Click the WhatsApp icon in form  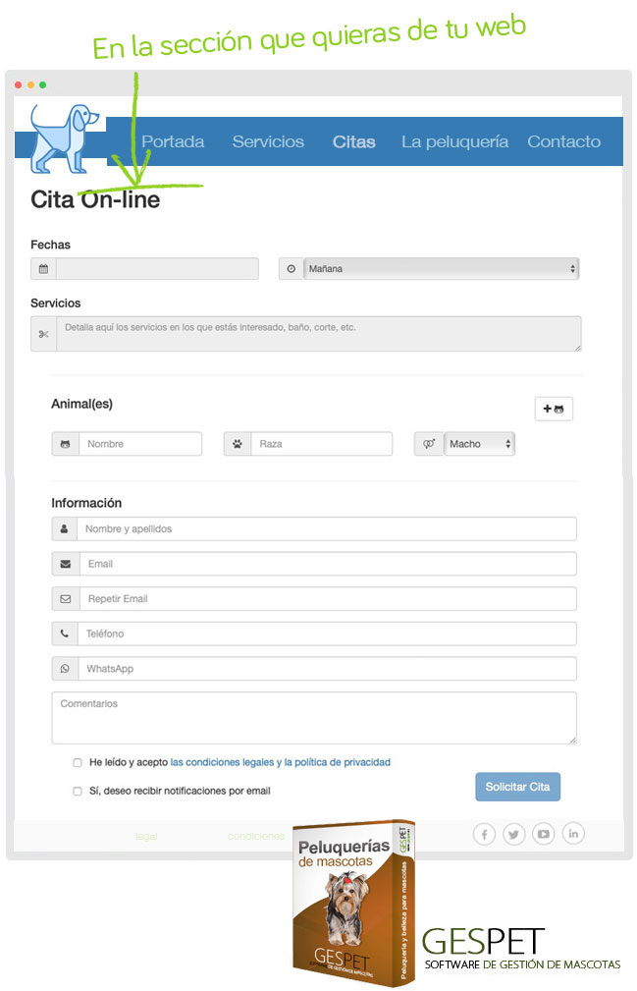pyautogui.click(x=65, y=669)
